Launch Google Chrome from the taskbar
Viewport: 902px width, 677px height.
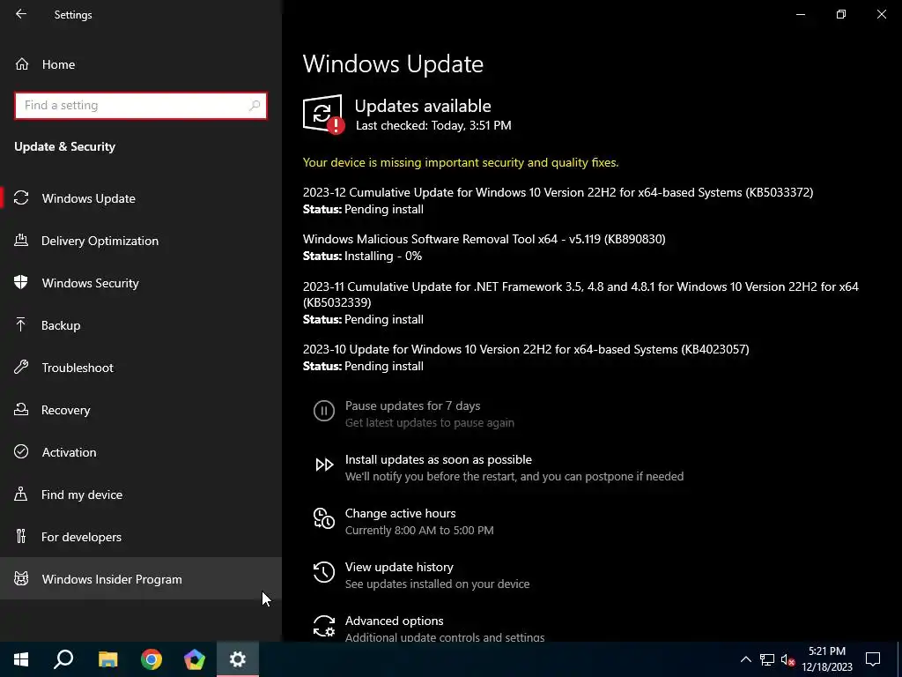[x=152, y=659]
